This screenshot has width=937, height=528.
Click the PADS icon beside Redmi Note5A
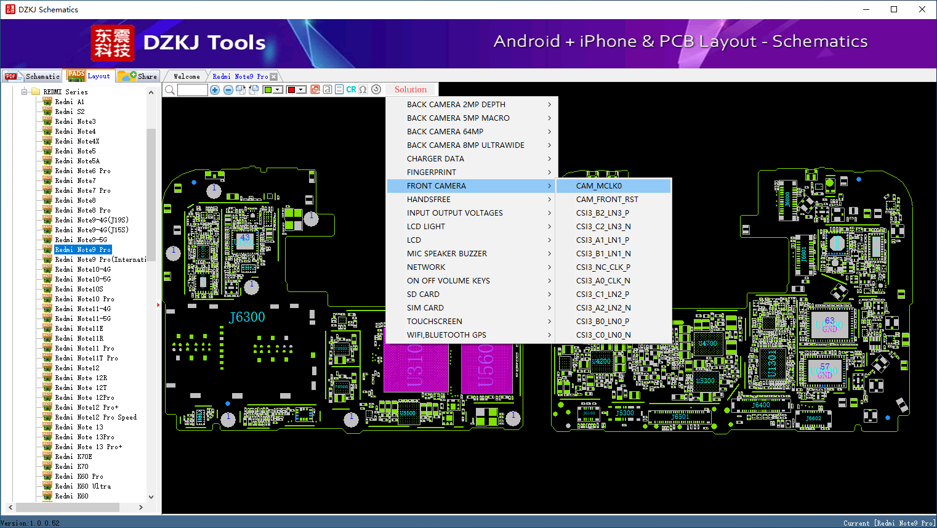pyautogui.click(x=47, y=161)
